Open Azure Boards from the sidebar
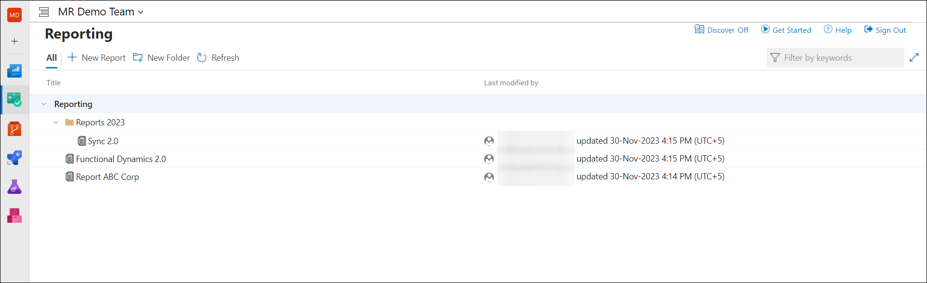 click(x=14, y=71)
